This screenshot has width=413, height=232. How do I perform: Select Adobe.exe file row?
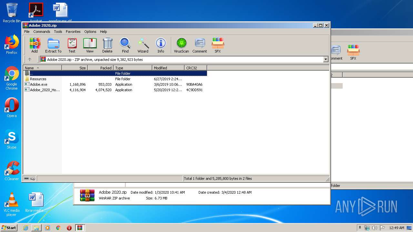115,84
